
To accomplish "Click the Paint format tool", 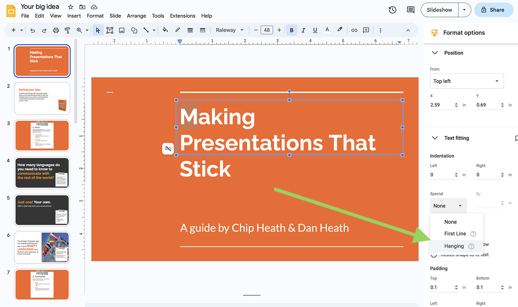I will (67, 30).
